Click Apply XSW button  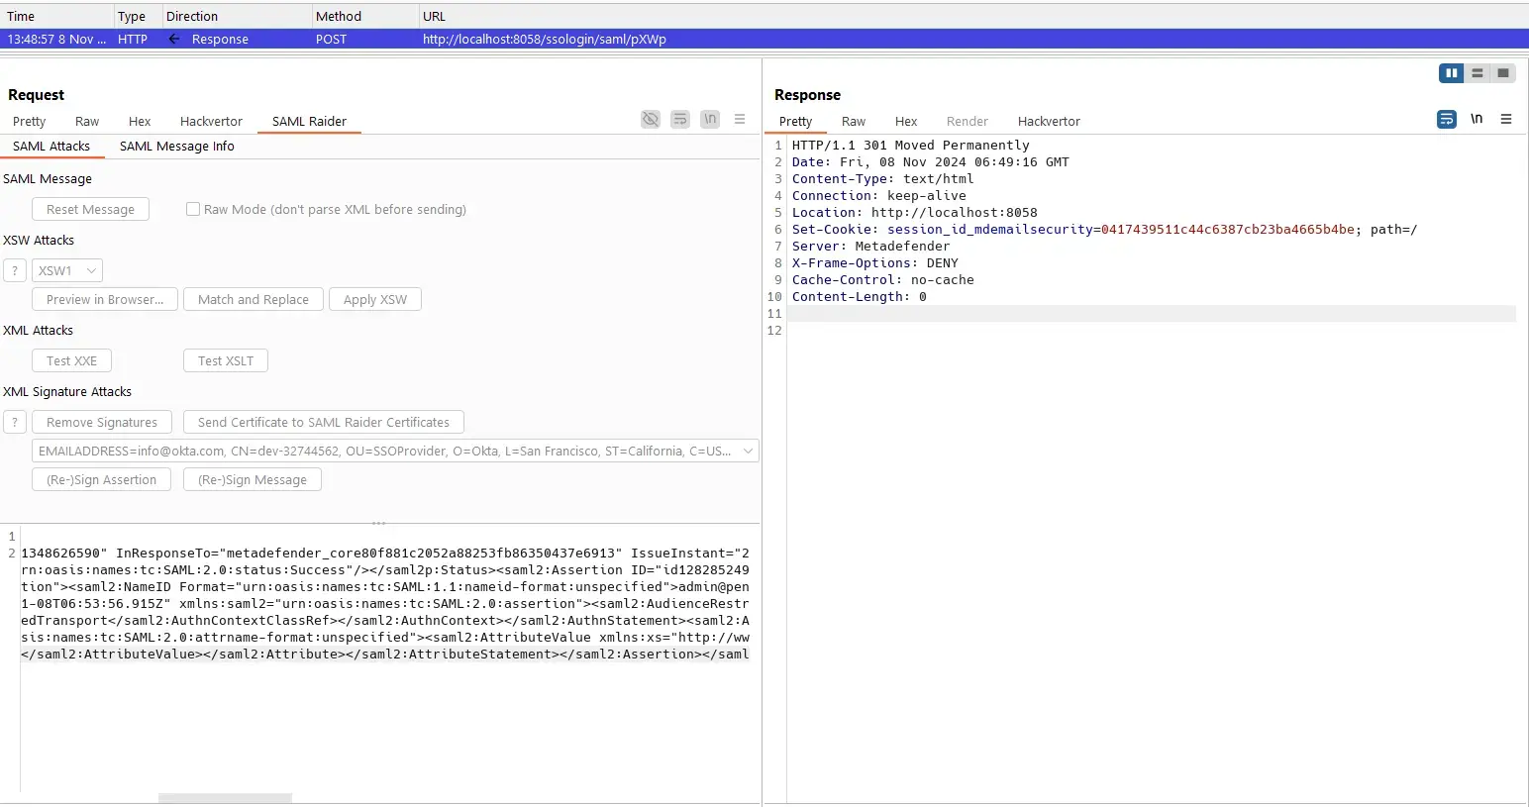click(x=375, y=299)
